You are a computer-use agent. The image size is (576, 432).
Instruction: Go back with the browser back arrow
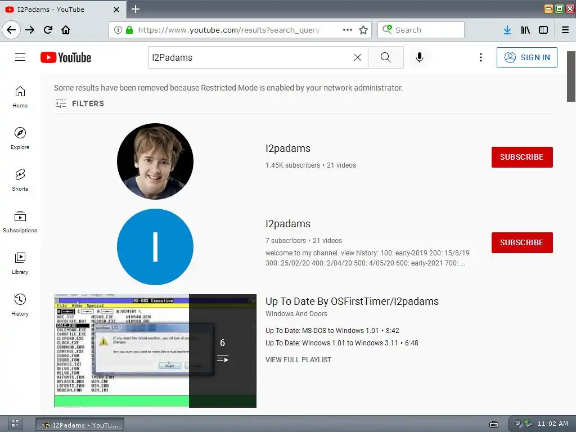click(11, 30)
